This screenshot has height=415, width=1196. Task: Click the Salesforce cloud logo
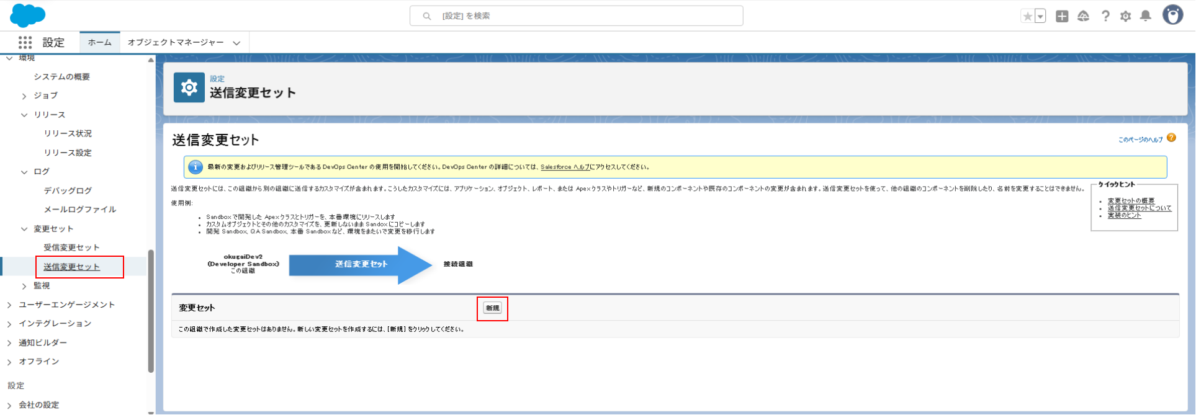click(x=27, y=15)
